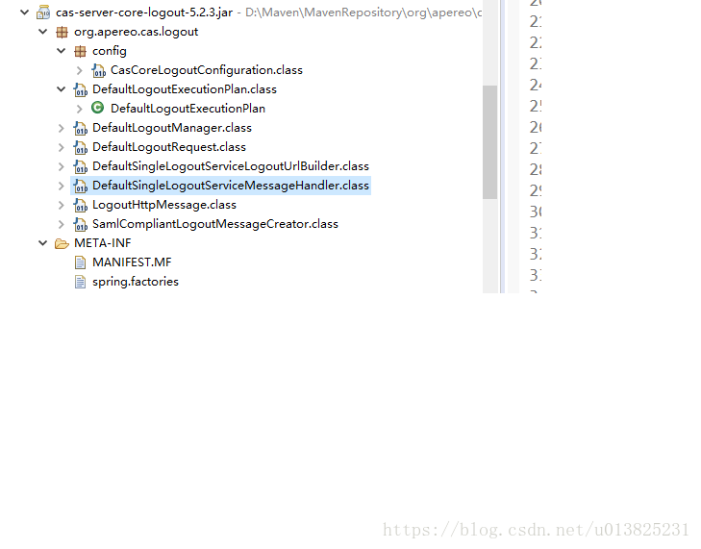Screen dimensions: 701x549
Task: Expand DefaultSingleLogoutServiceMessageHandler.class node
Action: click(x=62, y=186)
